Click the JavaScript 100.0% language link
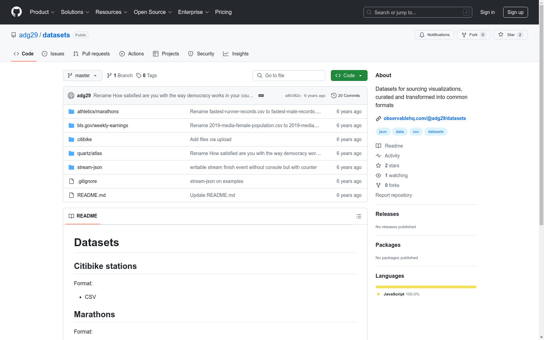 398,294
